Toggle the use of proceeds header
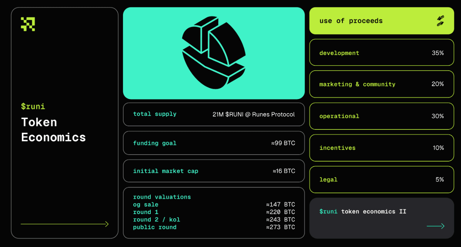 381,21
